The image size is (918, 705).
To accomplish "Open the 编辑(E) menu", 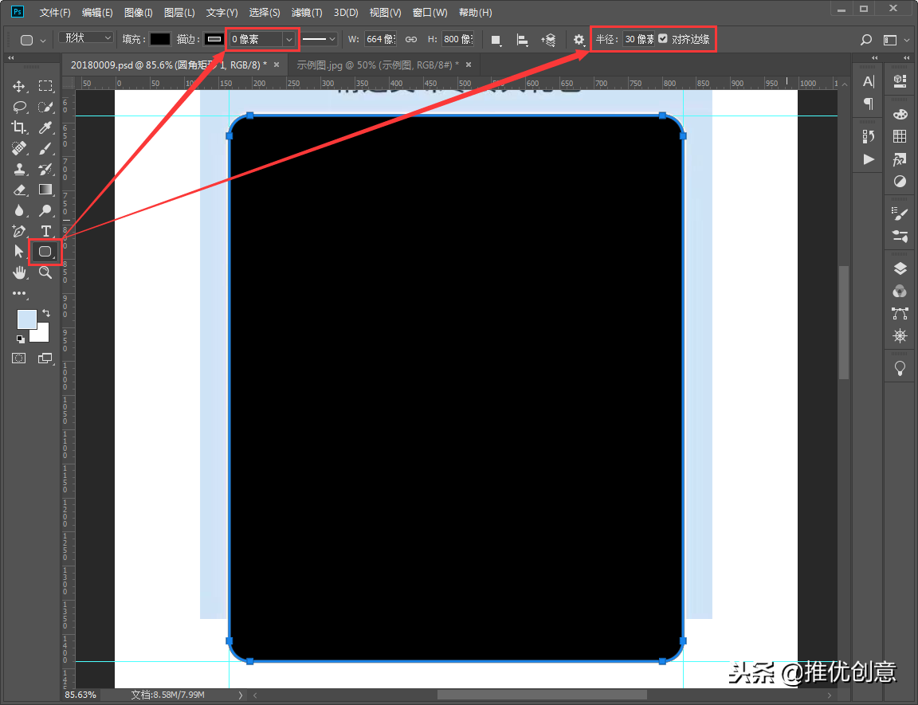I will [97, 12].
